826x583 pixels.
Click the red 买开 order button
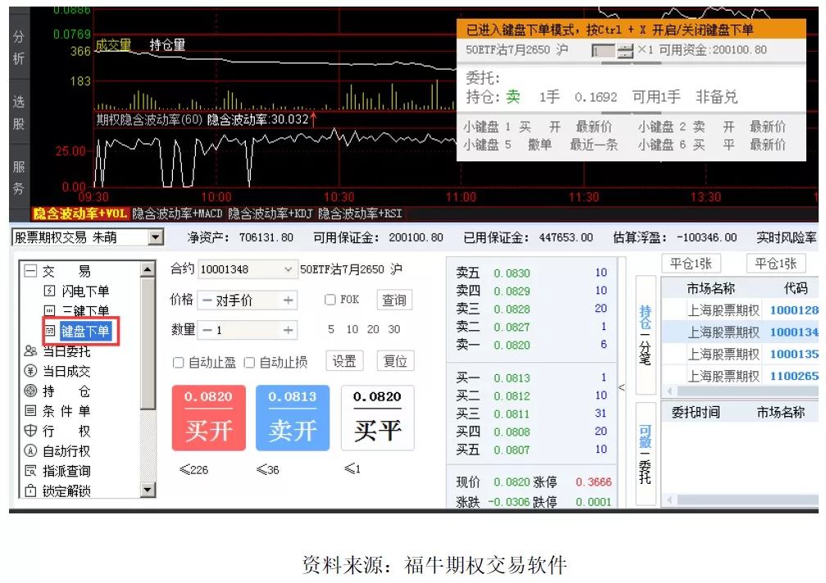pos(209,418)
